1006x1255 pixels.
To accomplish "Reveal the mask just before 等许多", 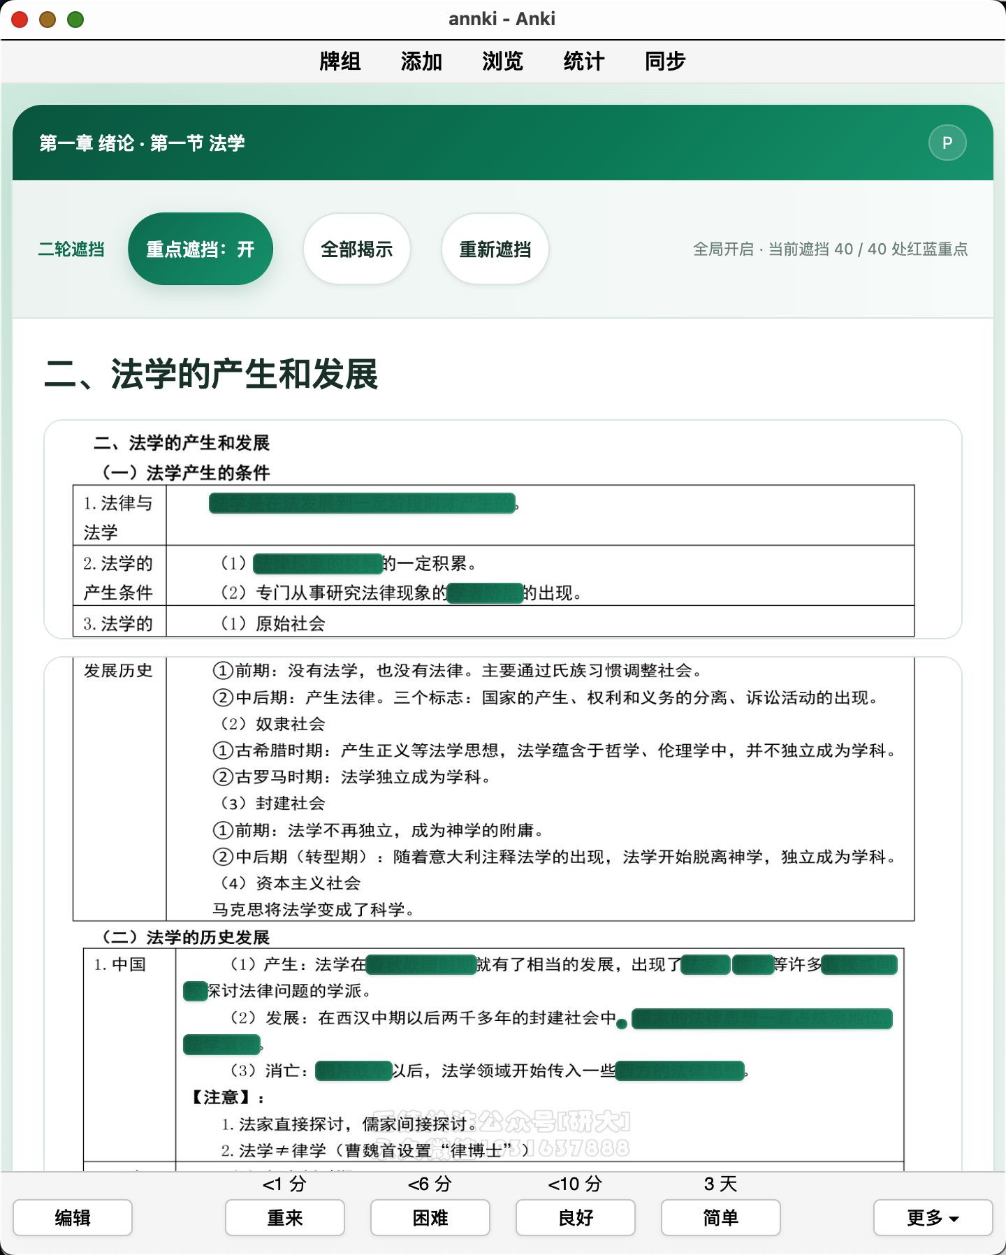I will tap(753, 965).
